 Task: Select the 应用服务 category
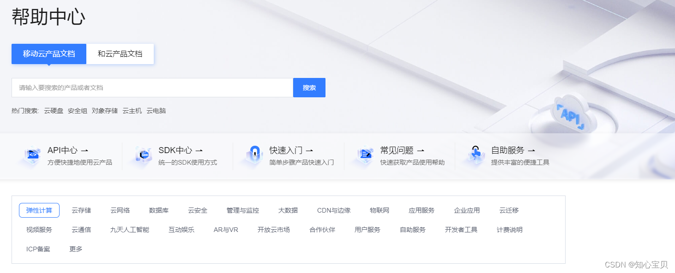click(422, 210)
